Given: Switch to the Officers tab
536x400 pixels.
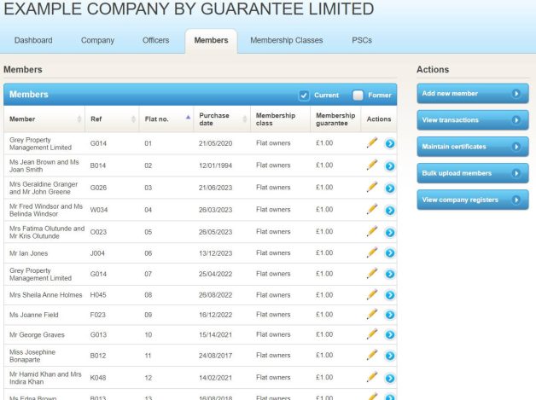Looking at the screenshot, I should click(155, 40).
